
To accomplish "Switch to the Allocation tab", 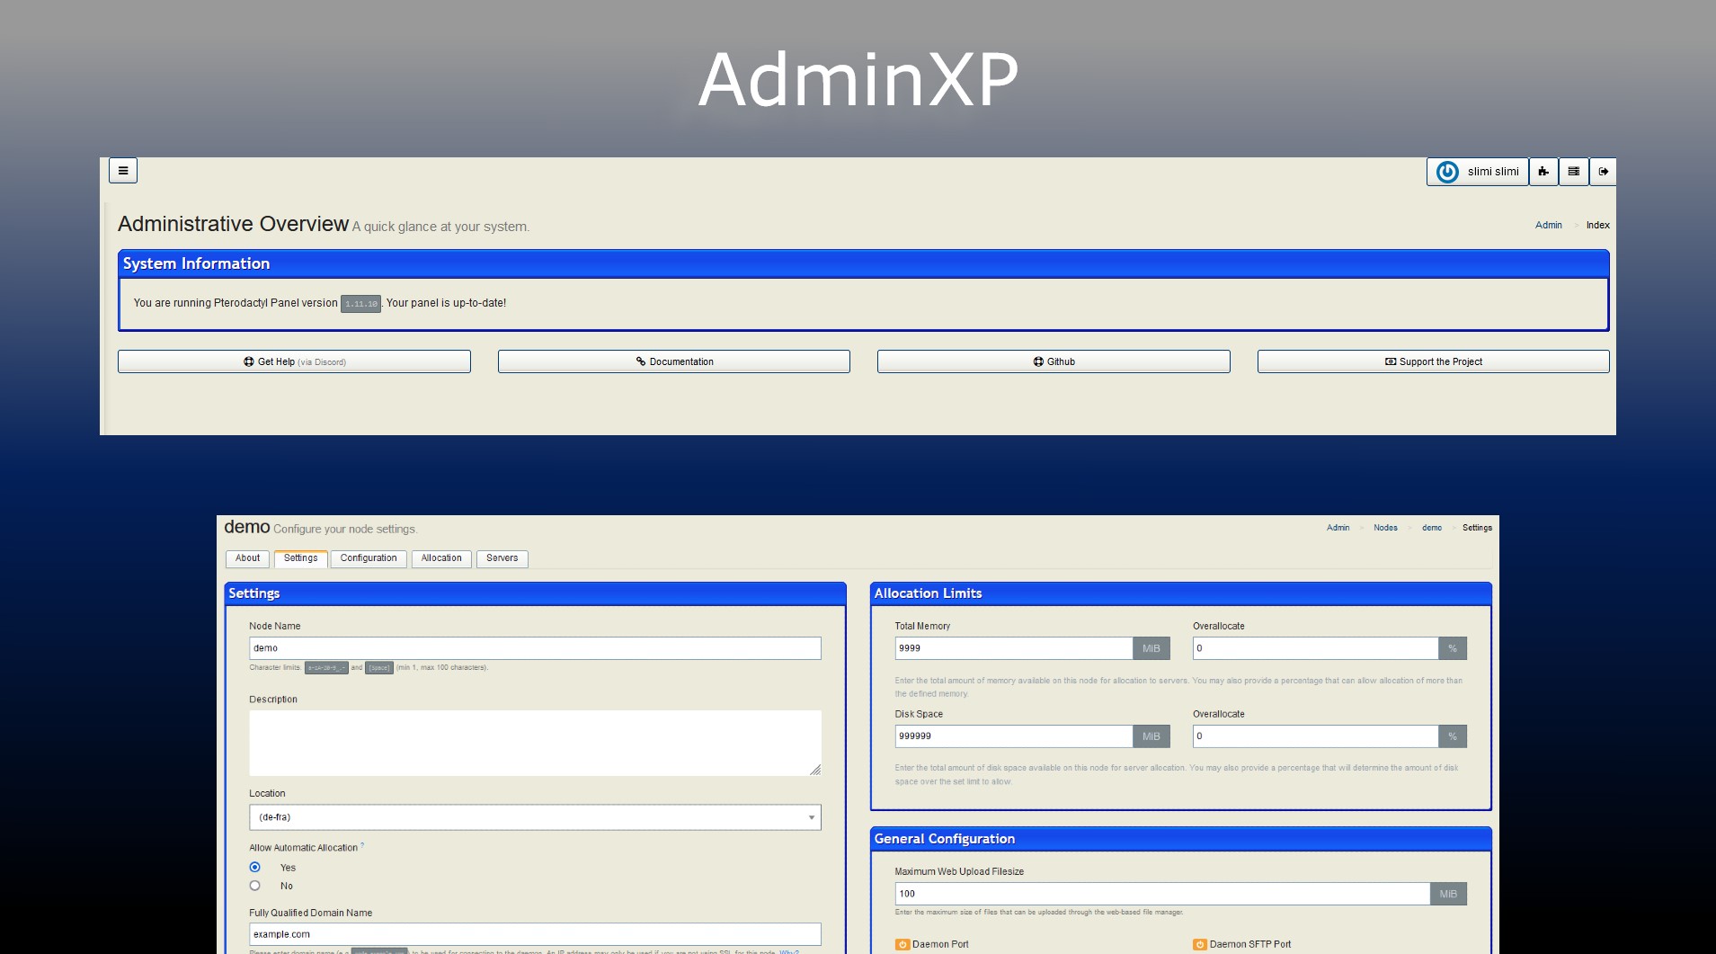I will (441, 558).
